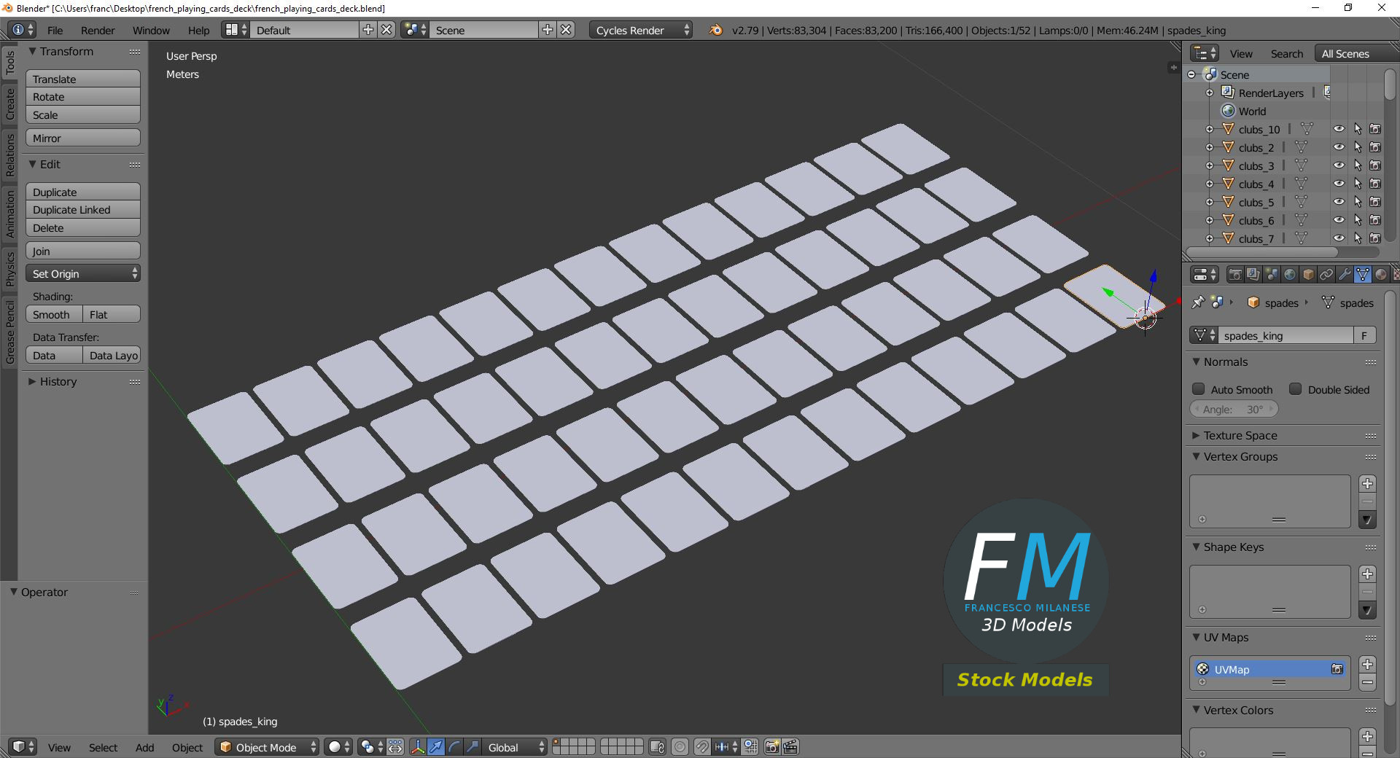Click the snap magnet icon in 3D view header
This screenshot has height=758, width=1400.
pos(702,747)
